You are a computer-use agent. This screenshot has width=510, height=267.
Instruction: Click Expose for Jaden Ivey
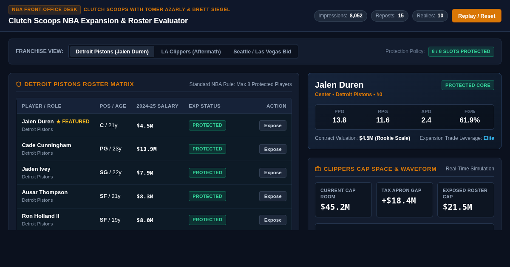(273, 172)
